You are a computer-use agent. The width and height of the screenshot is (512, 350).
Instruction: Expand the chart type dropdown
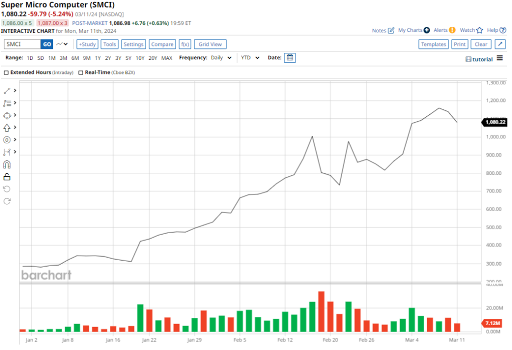62,44
